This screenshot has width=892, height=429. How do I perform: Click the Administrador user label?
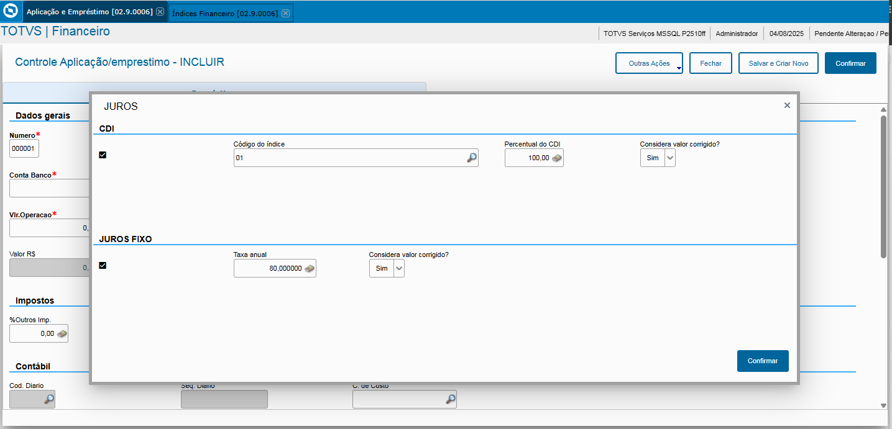point(737,34)
